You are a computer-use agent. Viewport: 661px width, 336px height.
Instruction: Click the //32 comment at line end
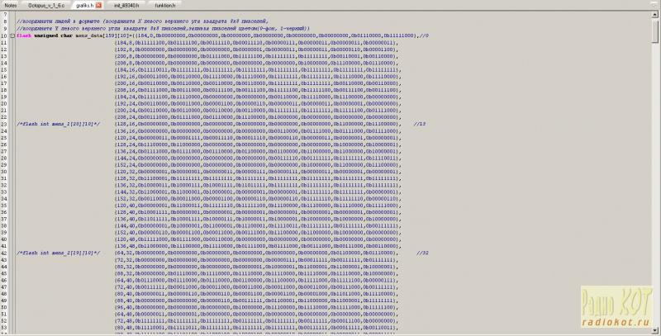pyautogui.click(x=422, y=253)
